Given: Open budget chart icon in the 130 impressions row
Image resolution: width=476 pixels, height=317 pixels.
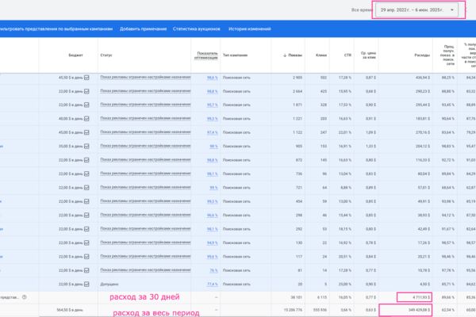Looking at the screenshot, I should point(86,243).
